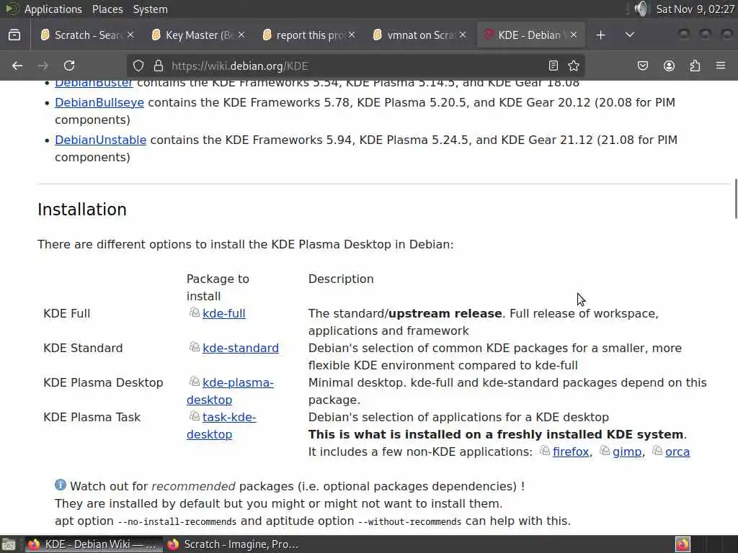Open the gimp package link

627,451
